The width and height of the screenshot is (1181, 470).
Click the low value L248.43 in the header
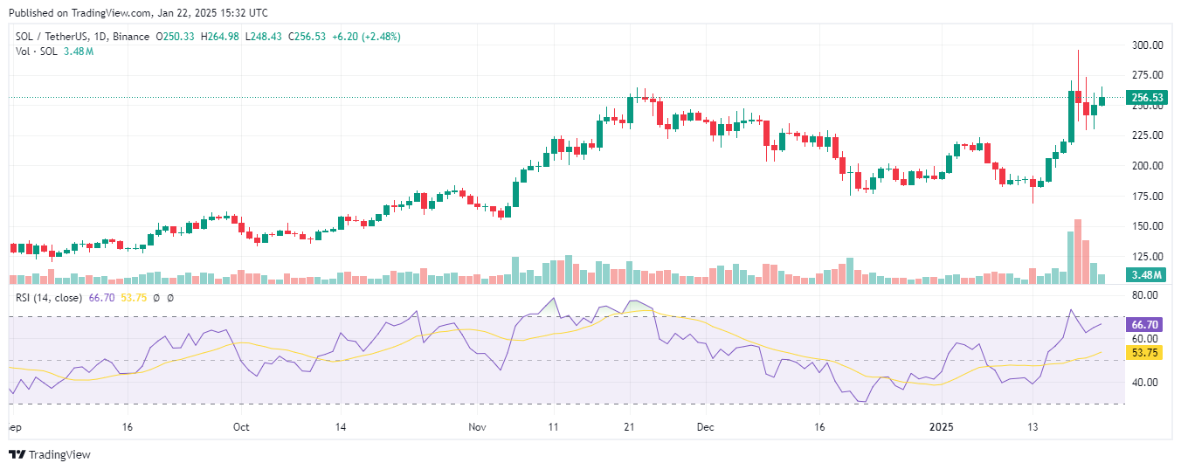[x=266, y=37]
